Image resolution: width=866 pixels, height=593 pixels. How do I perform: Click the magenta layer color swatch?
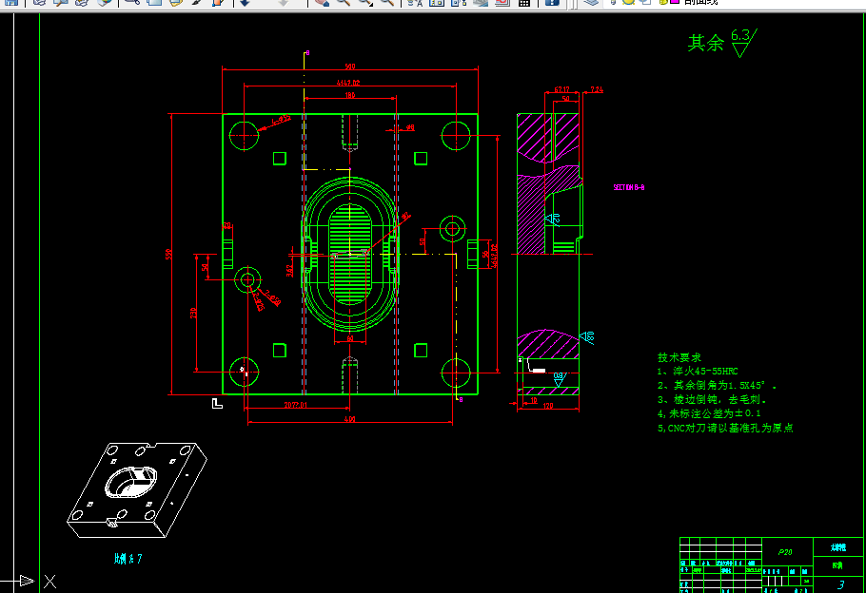pyautogui.click(x=675, y=2)
